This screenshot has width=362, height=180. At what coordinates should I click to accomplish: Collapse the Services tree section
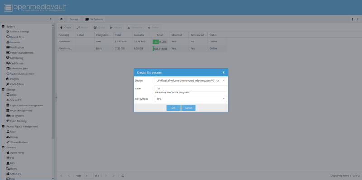click(x=3, y=148)
